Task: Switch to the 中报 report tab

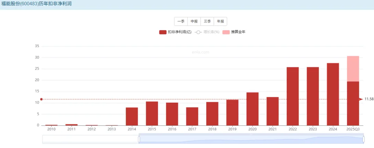Action: [194, 21]
